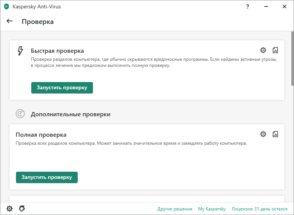Open settings gear for Полная проверка
The height and width of the screenshot is (215, 294).
[x=263, y=134]
